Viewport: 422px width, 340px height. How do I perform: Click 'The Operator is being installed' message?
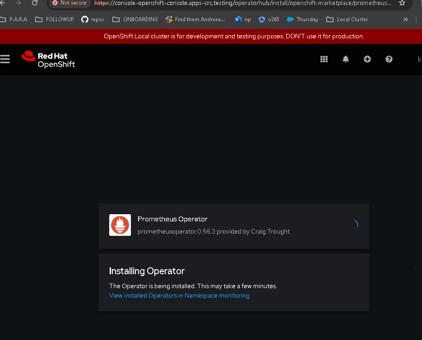pos(193,286)
